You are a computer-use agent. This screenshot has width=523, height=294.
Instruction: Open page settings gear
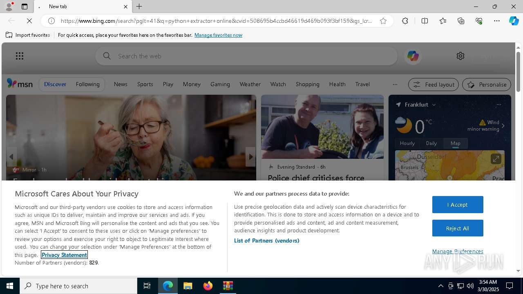[460, 56]
